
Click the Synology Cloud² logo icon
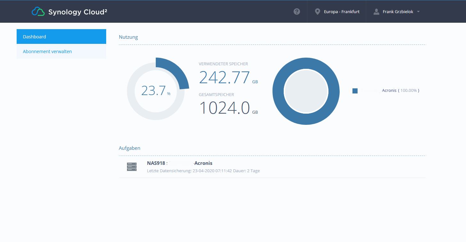click(x=38, y=12)
